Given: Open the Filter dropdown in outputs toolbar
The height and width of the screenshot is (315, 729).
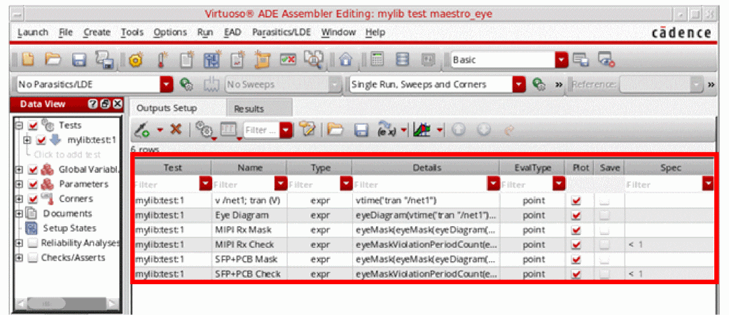Looking at the screenshot, I should pos(287,130).
